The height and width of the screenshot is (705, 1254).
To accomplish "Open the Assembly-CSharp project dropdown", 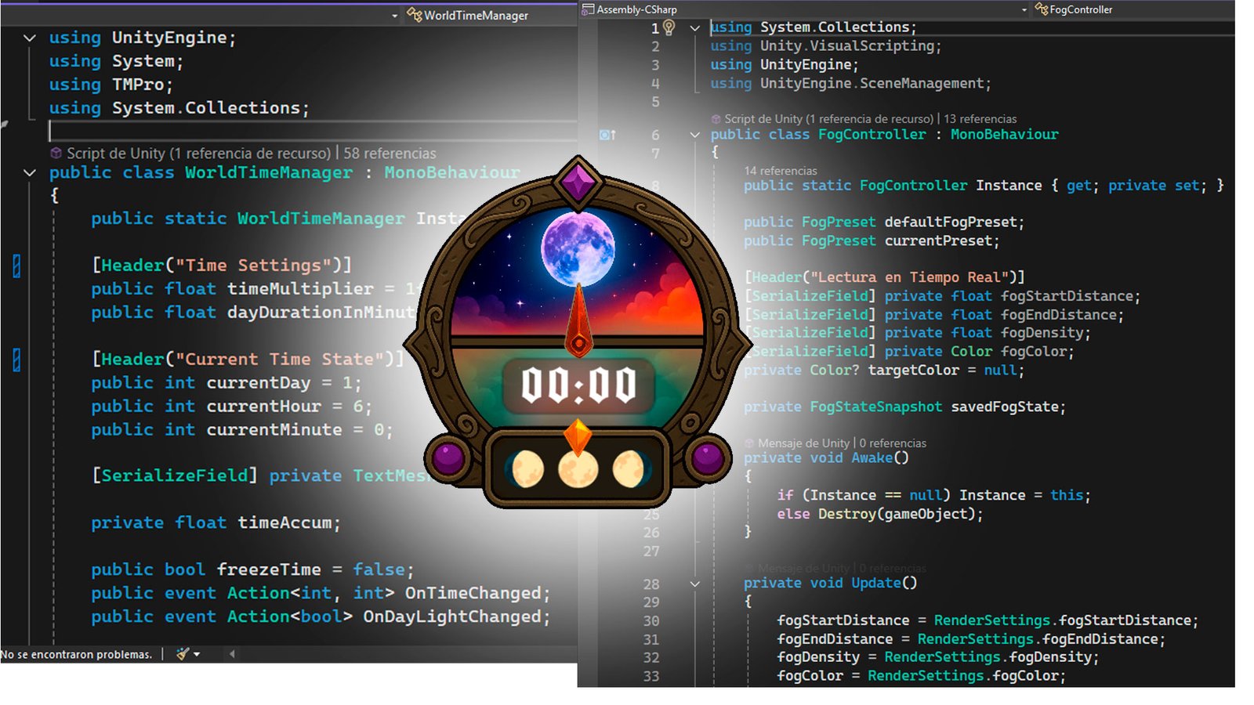I will [x=1024, y=10].
